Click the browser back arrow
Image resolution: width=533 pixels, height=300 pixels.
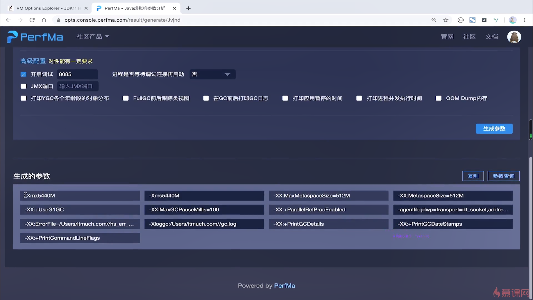[8, 20]
